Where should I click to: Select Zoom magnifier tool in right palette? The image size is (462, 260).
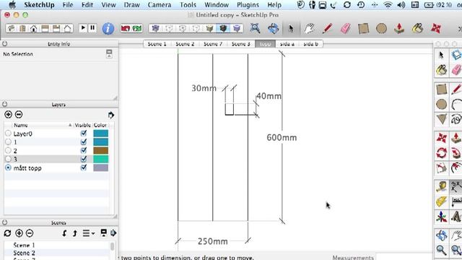pos(441,250)
